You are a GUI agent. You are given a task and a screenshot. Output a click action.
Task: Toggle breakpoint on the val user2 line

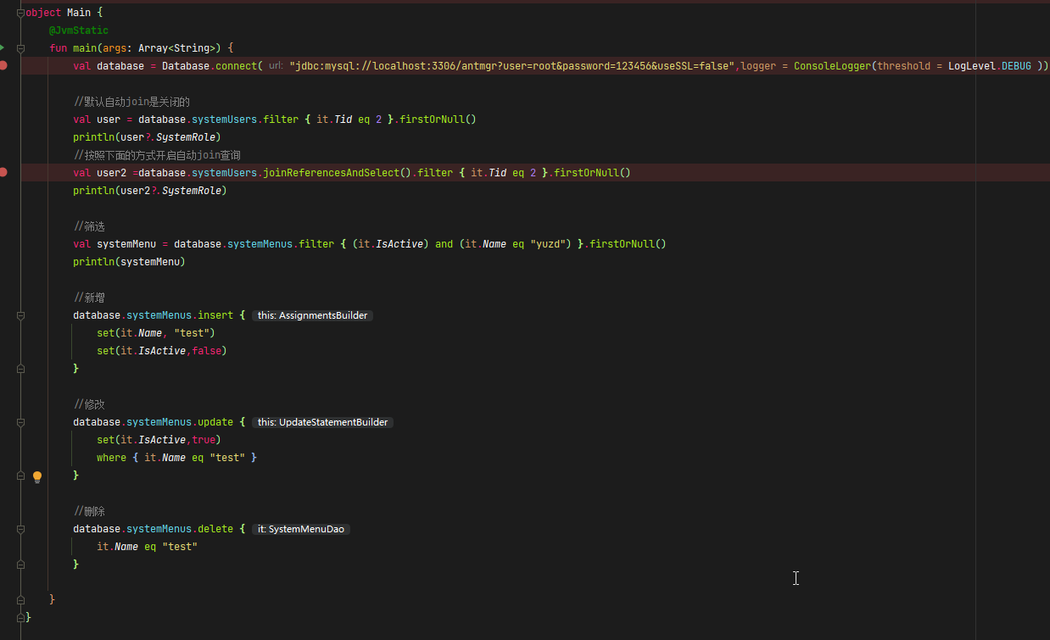point(3,172)
